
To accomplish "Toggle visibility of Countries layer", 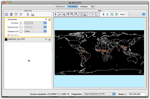I will [49, 20].
